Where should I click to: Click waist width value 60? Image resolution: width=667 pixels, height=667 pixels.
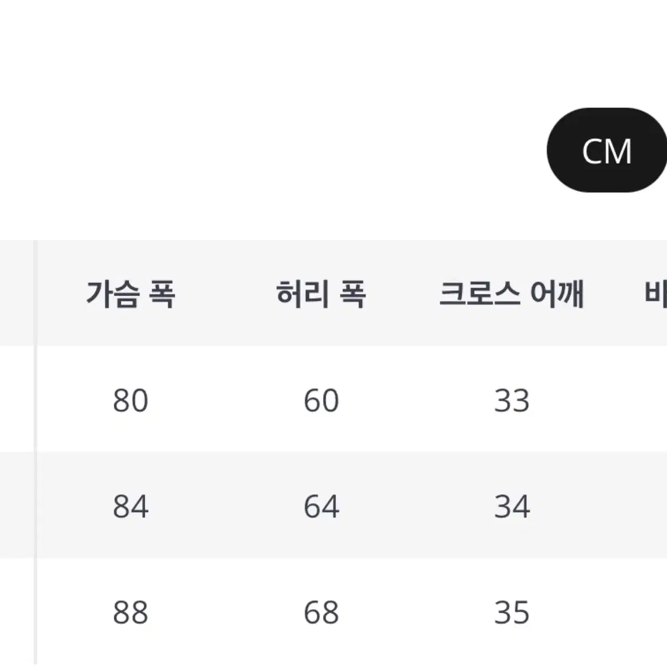point(321,400)
